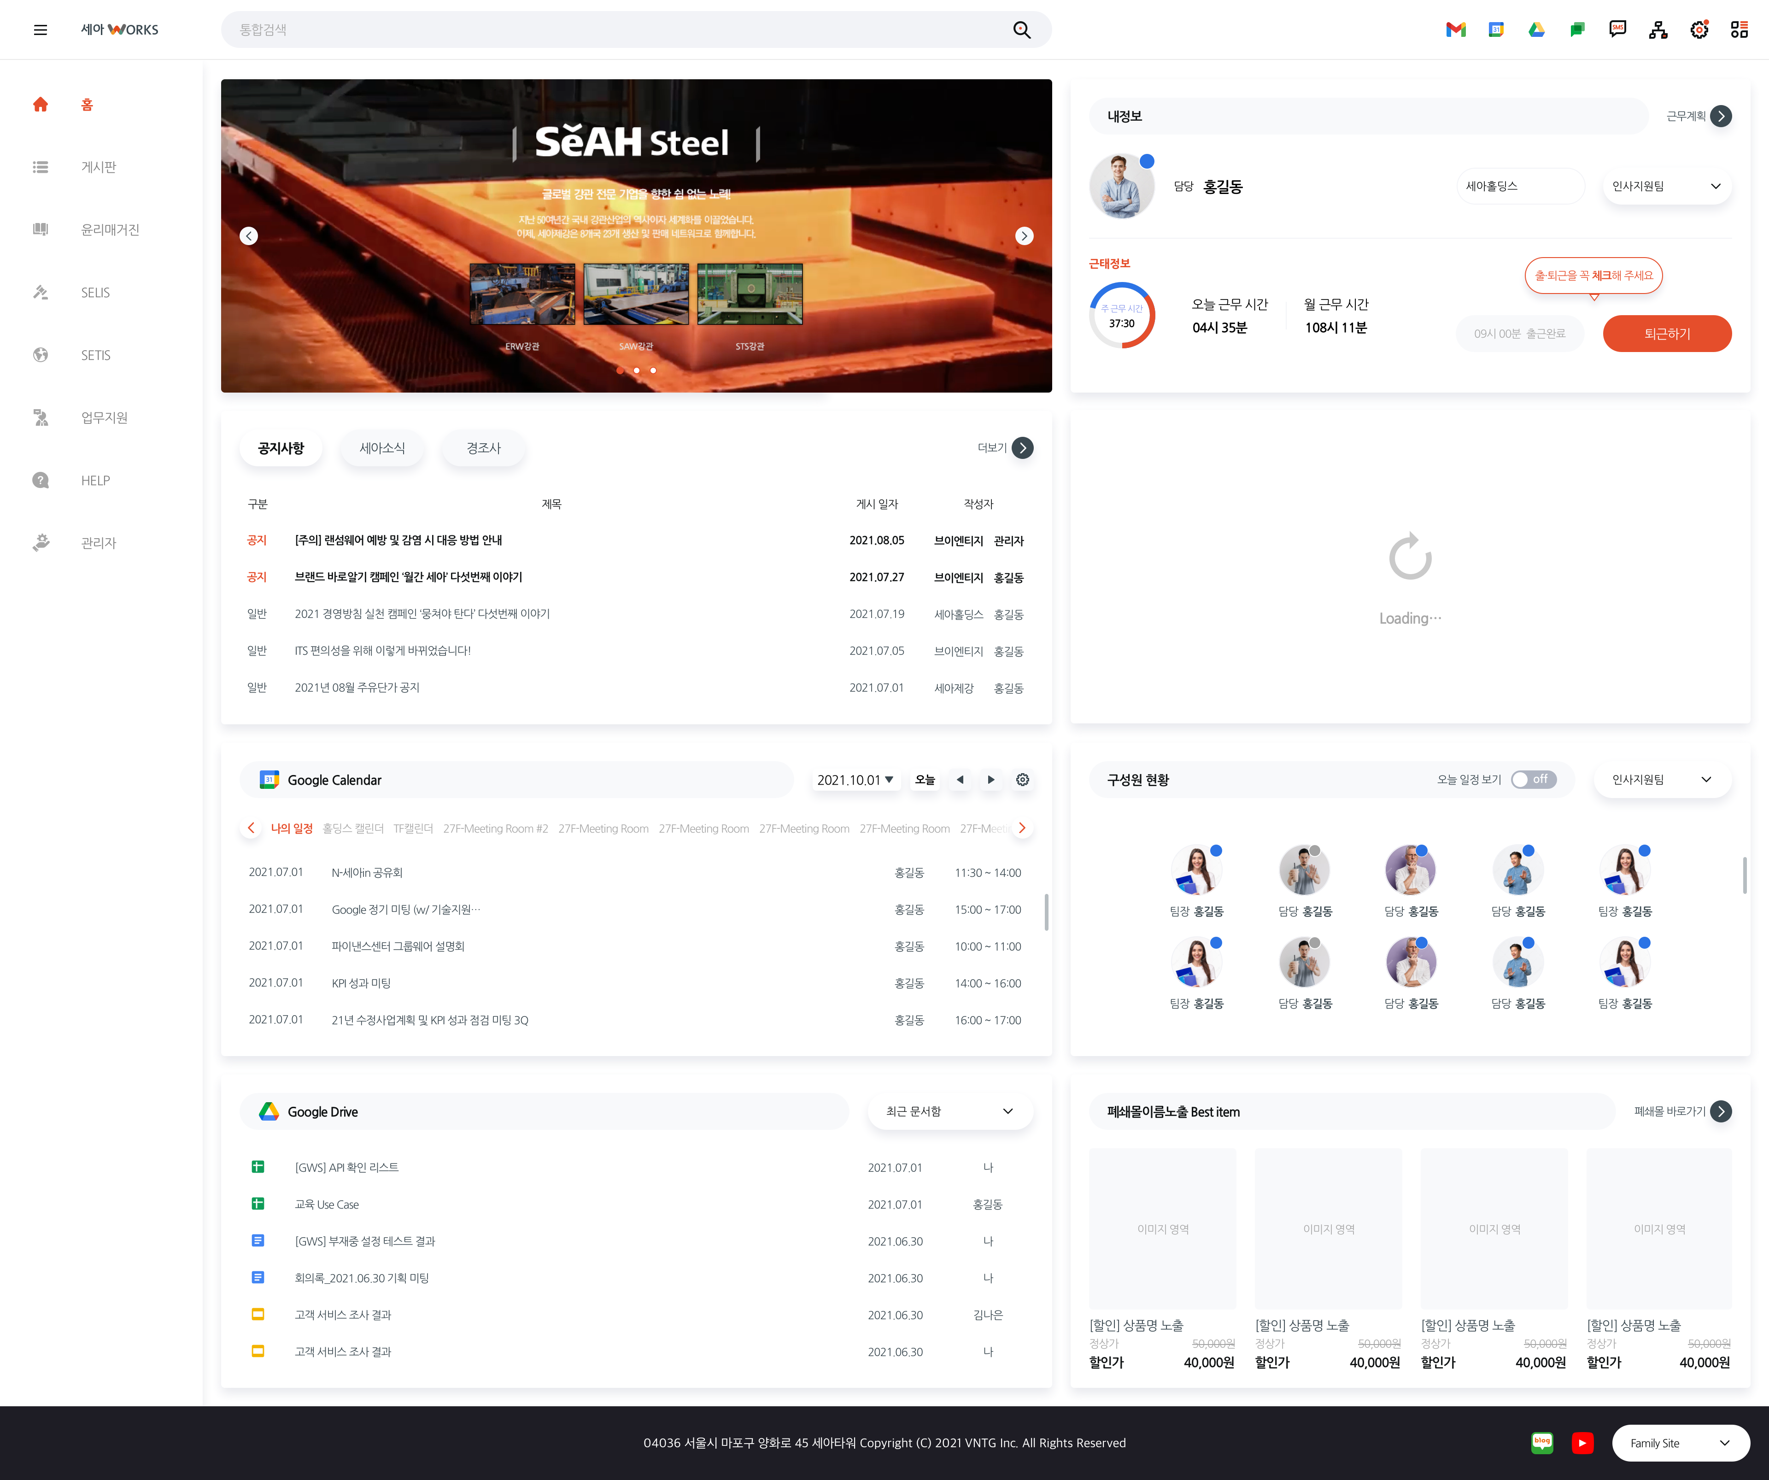Select the 27F-Meeting Room #2 tab
Screen dimensions: 1769x1480
point(495,829)
